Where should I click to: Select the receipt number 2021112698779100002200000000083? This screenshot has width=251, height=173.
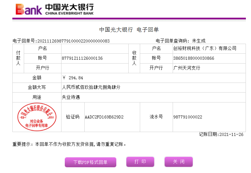coord(74,41)
